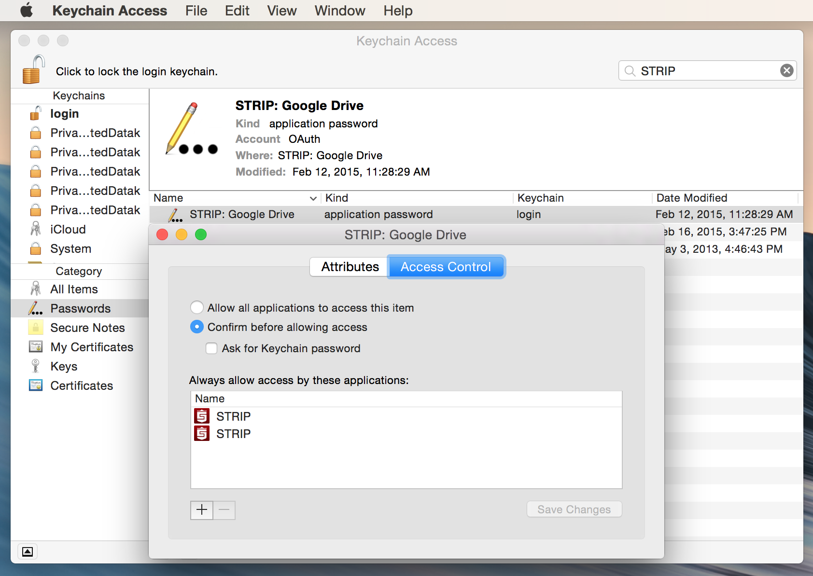The width and height of the screenshot is (813, 576).
Task: Open the Apple menu
Action: pos(27,10)
